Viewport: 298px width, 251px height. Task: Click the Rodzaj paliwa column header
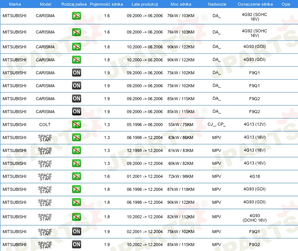74,4
